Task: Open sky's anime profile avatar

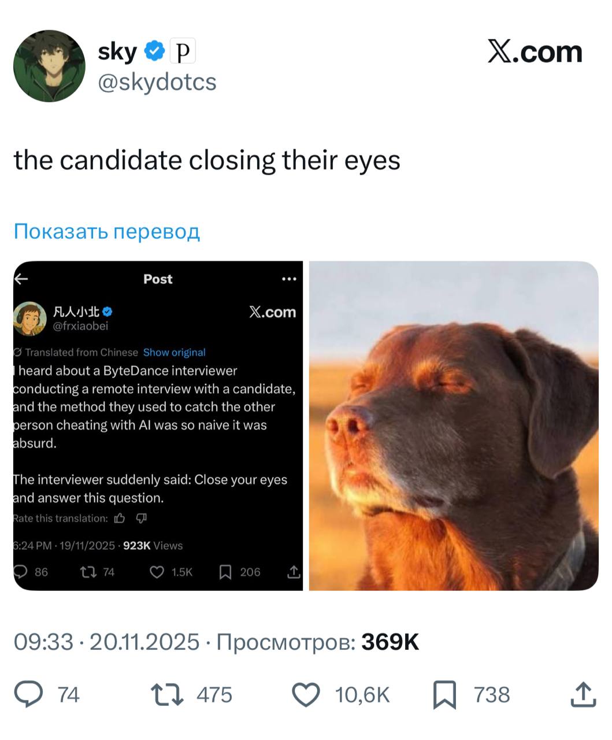Action: coord(50,66)
